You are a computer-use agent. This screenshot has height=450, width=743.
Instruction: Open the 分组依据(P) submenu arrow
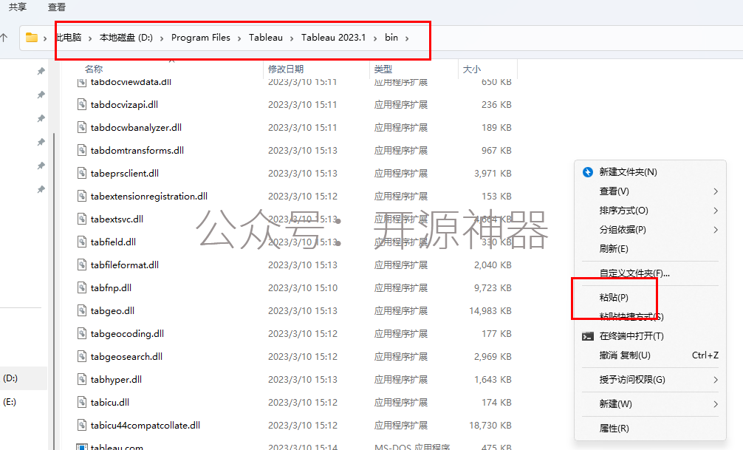716,230
